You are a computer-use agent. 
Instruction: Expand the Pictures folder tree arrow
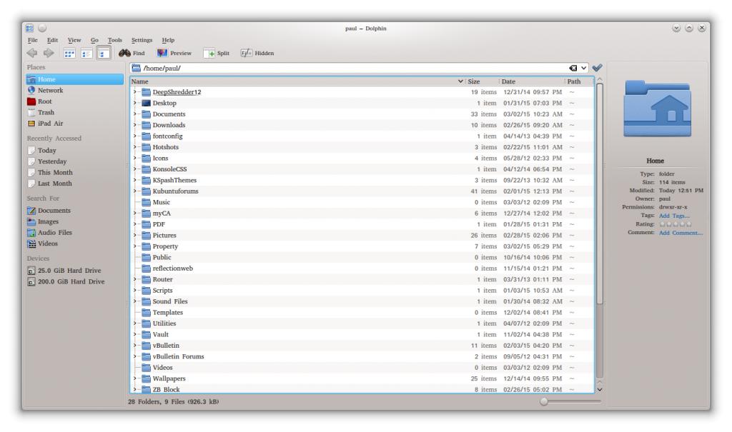coord(135,235)
